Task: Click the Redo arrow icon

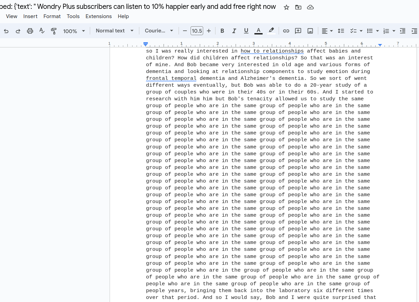Action: point(18,31)
